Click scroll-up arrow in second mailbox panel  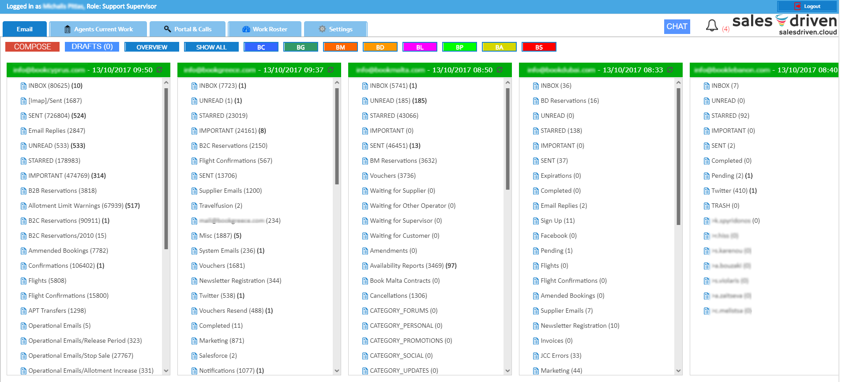click(x=337, y=82)
